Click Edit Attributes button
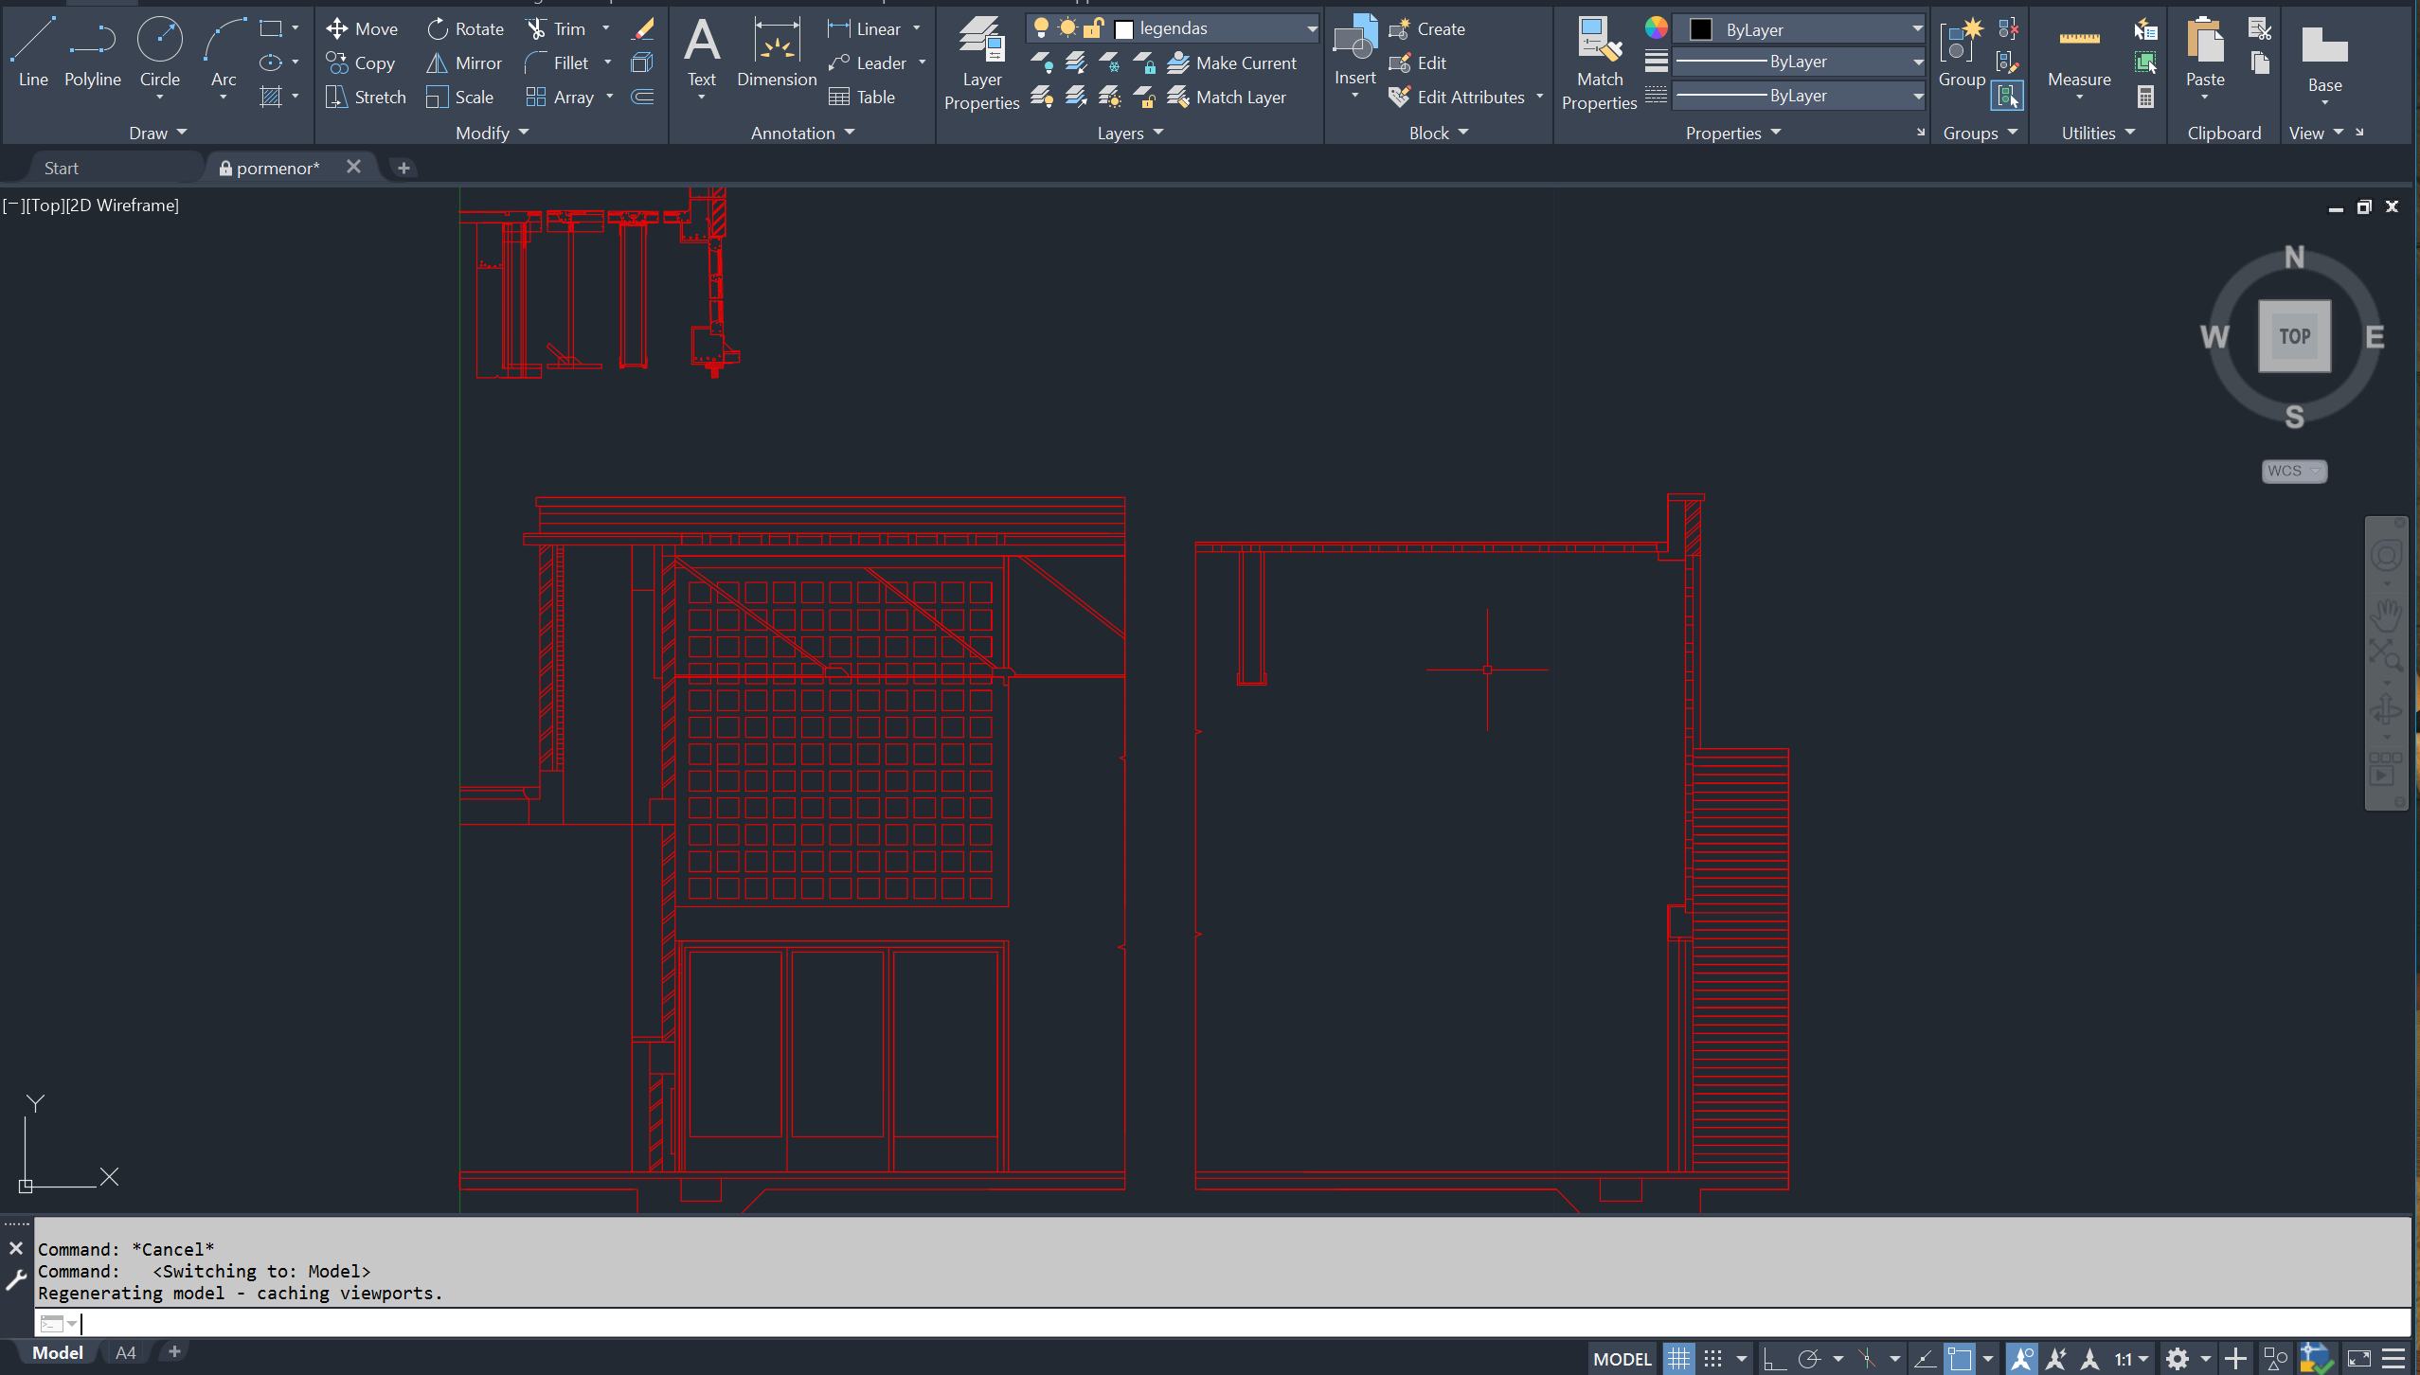Screen dimensions: 2420x1375 (x=1457, y=97)
